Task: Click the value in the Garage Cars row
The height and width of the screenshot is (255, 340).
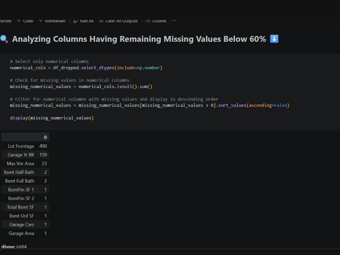Action: click(46, 225)
